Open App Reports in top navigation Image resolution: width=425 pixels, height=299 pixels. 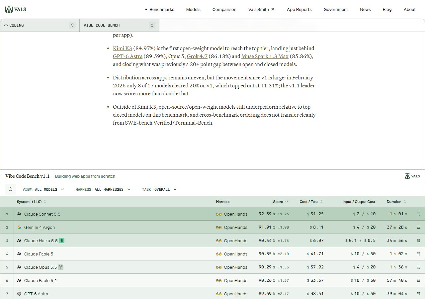point(299,9)
